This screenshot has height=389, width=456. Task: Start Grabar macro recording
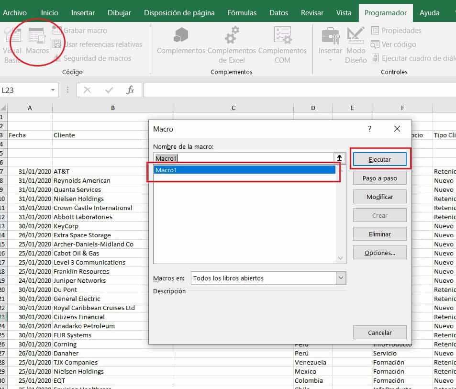(x=80, y=30)
